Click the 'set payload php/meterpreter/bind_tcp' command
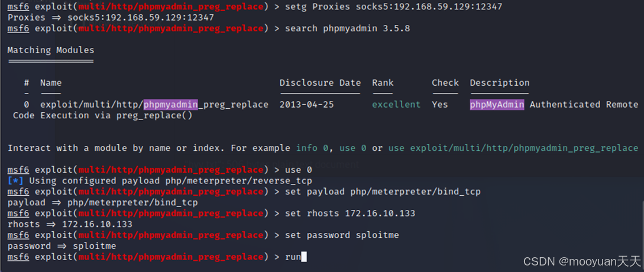This screenshot has width=644, height=272. [383, 192]
